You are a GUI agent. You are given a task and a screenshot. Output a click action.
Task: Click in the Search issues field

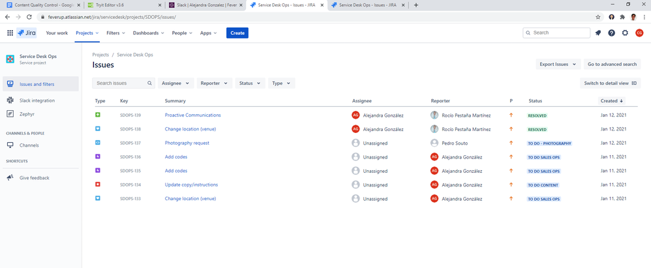coord(123,83)
